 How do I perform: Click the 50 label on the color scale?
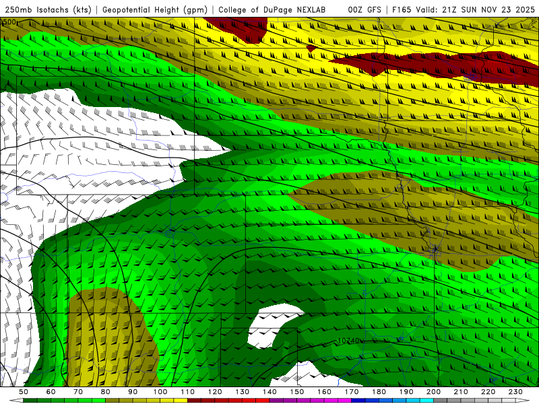pos(24,392)
